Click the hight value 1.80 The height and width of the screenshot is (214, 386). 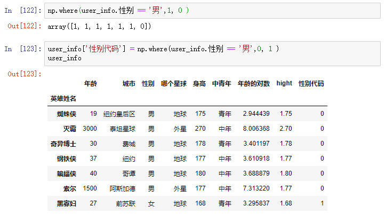(286, 173)
